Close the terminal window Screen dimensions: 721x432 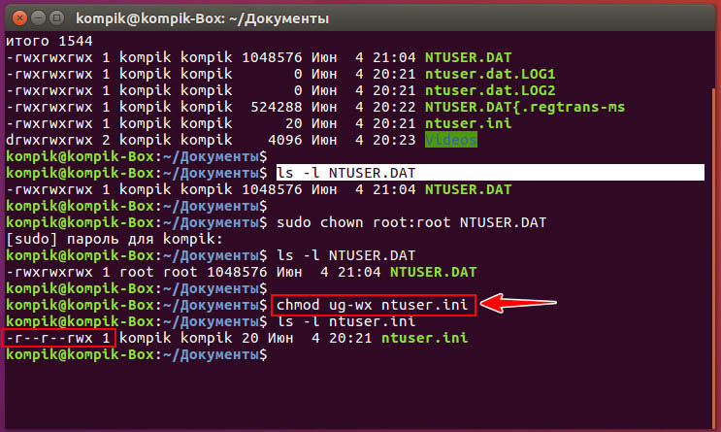coord(19,17)
